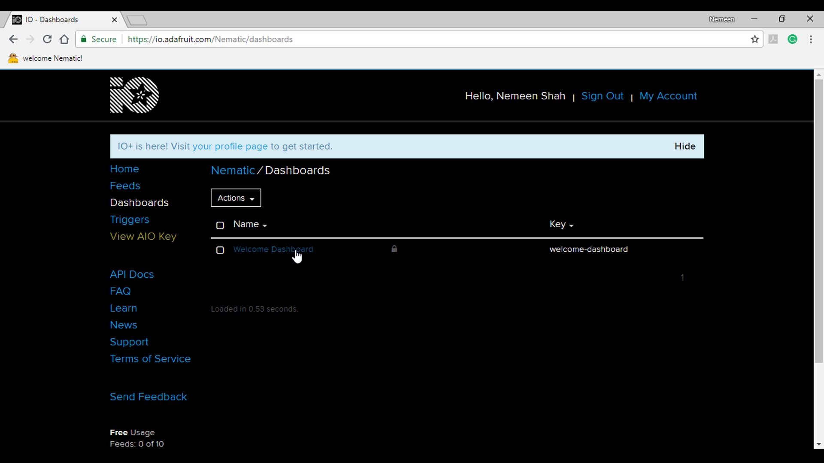Click Nematic in the breadcrumb
Screen dimensions: 824x463
(x=233, y=171)
